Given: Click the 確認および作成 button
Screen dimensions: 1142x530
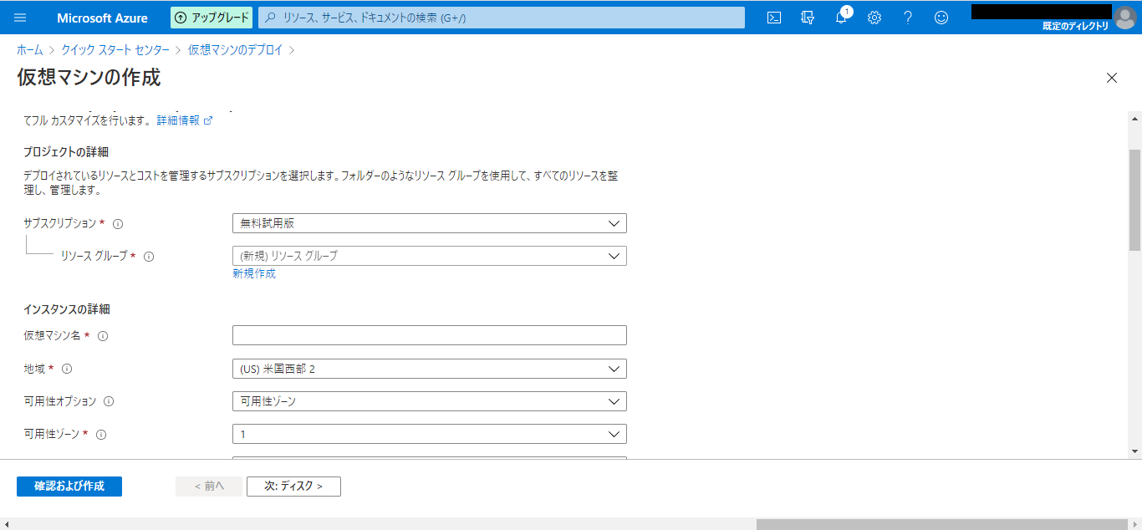Looking at the screenshot, I should [x=69, y=487].
